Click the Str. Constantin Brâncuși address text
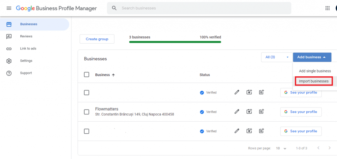The image size is (337, 159). click(x=135, y=114)
